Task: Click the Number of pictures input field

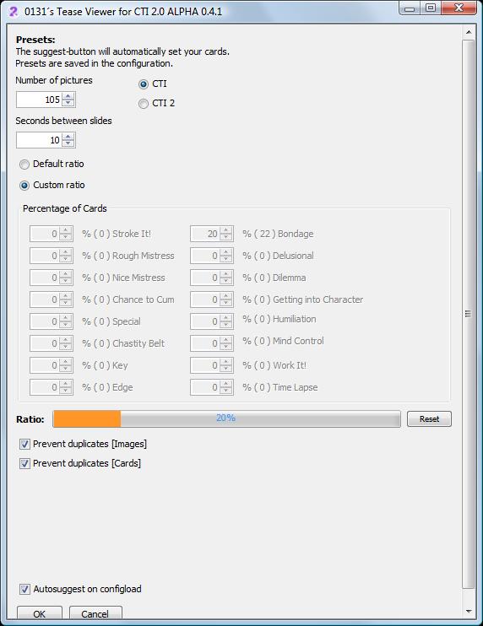Action: pyautogui.click(x=40, y=100)
